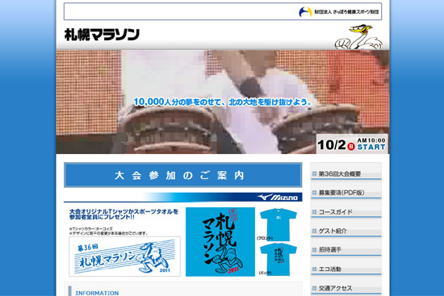The height and width of the screenshot is (296, 444).
Task: View the large blue T-shirt design image
Action: tap(220, 242)
